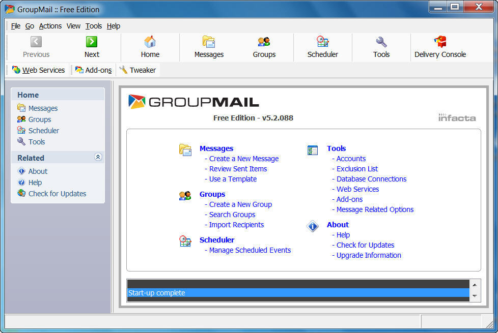Select Messages in the Home sidebar
Screen dimensions: 498x333
point(43,108)
